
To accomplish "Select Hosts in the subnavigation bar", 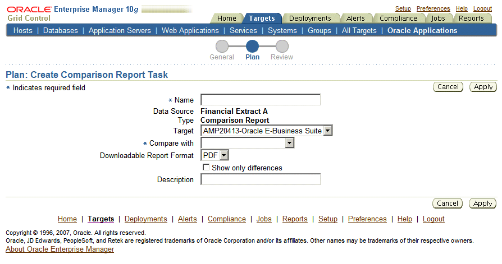I will pyautogui.click(x=22, y=31).
